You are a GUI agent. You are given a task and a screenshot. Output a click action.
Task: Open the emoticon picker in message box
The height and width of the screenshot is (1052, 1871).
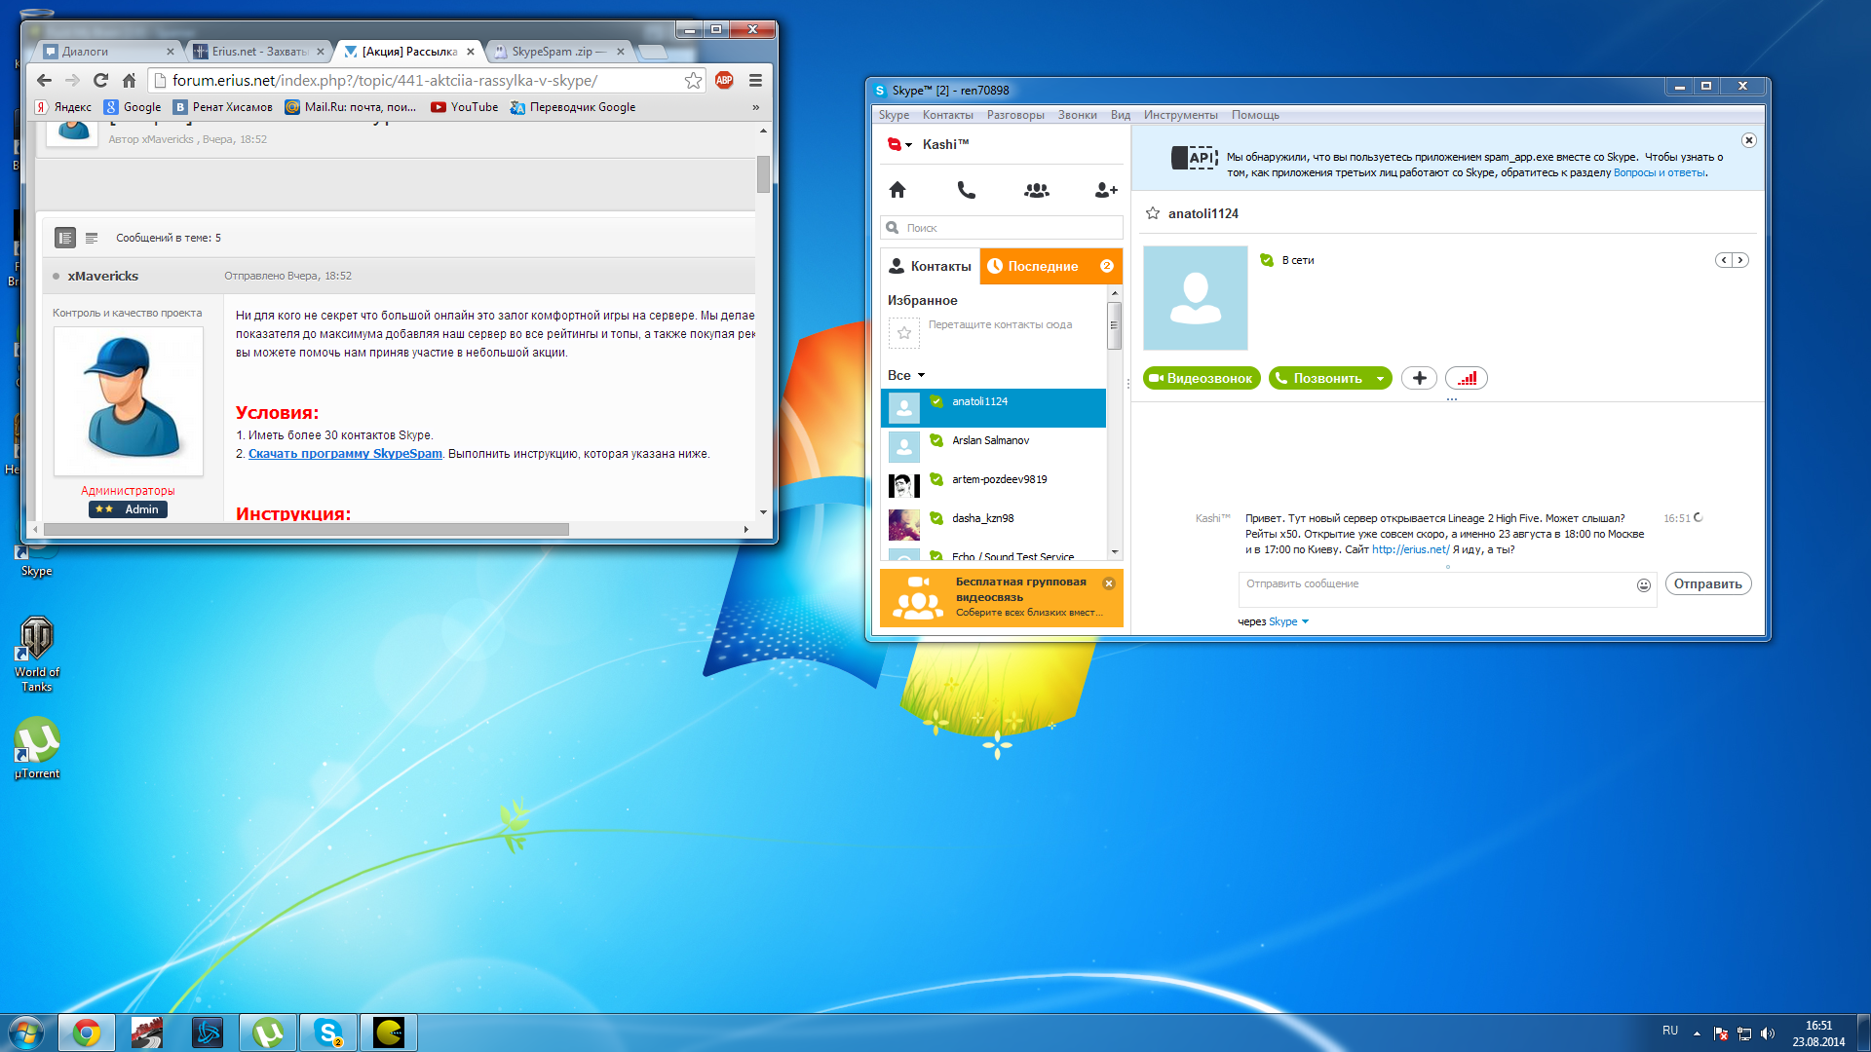click(x=1643, y=585)
